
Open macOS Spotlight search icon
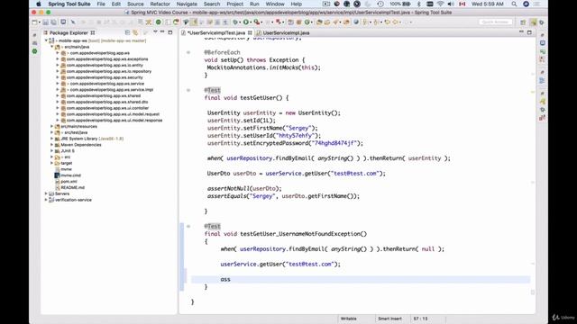[x=514, y=4]
